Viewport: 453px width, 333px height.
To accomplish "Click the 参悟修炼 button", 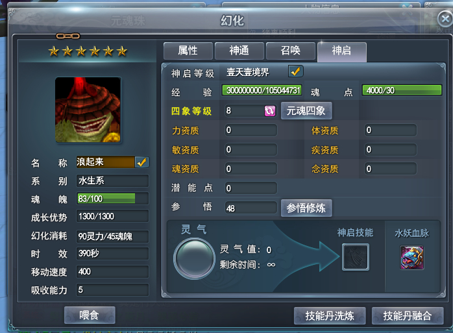I will coord(306,208).
